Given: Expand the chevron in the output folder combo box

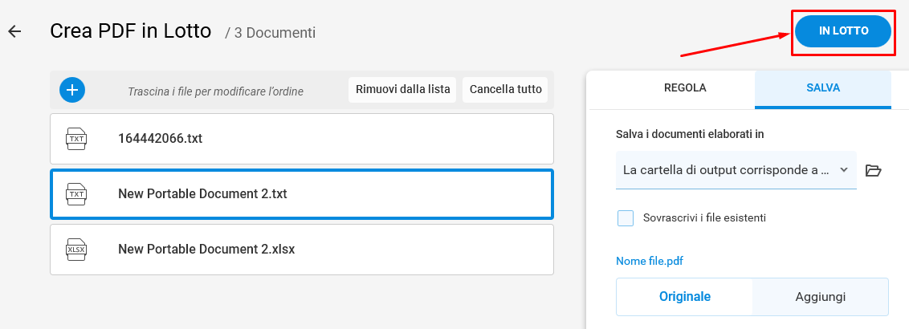Looking at the screenshot, I should (844, 169).
